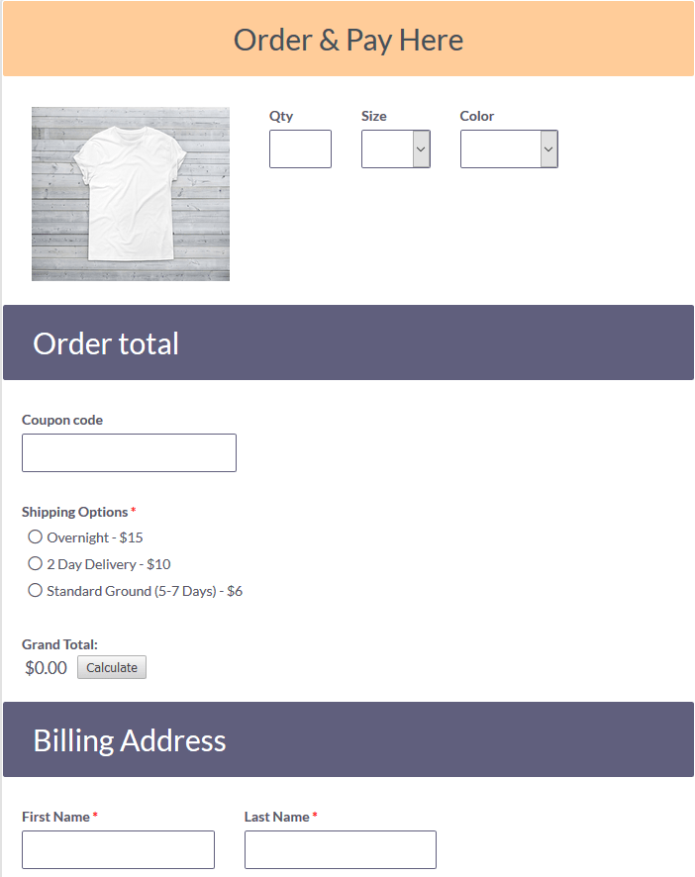Choose 2 Day Delivery - $10 shipping

point(35,563)
